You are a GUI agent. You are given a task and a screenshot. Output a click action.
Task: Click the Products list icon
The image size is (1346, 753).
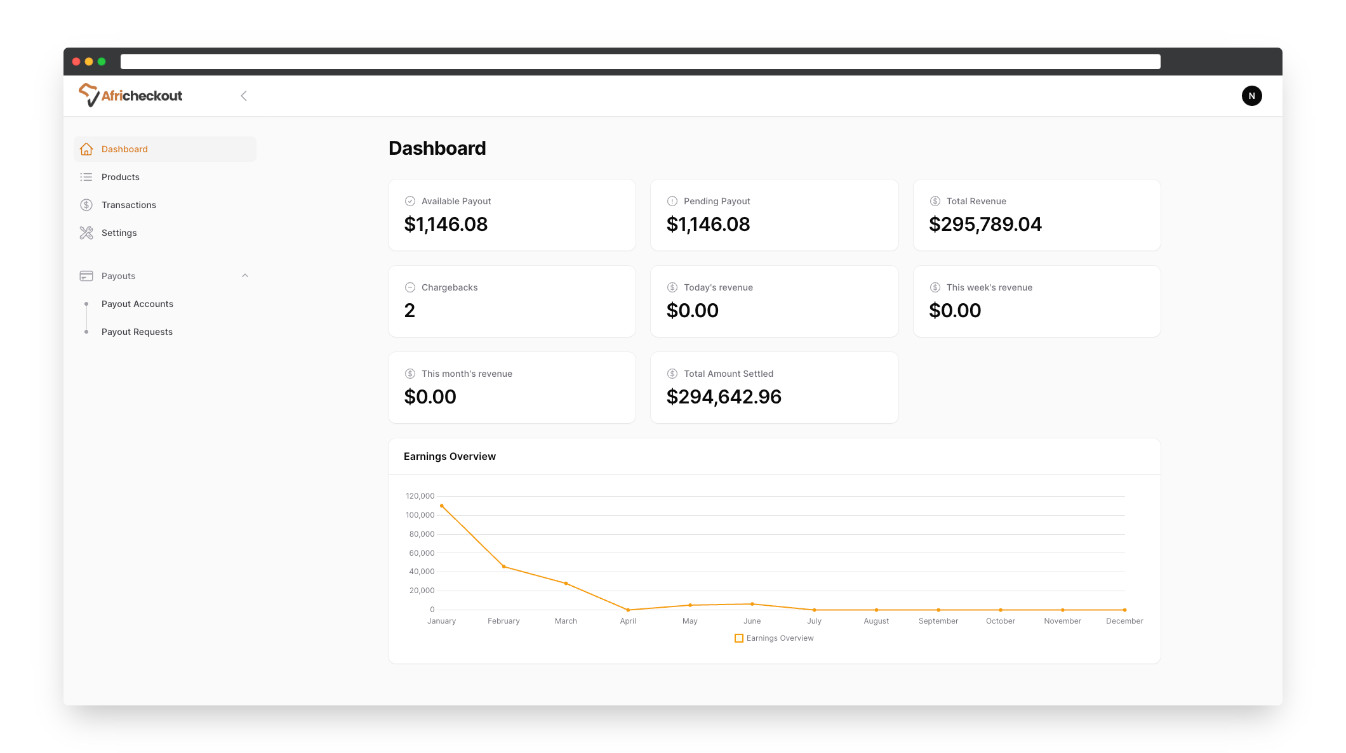86,177
